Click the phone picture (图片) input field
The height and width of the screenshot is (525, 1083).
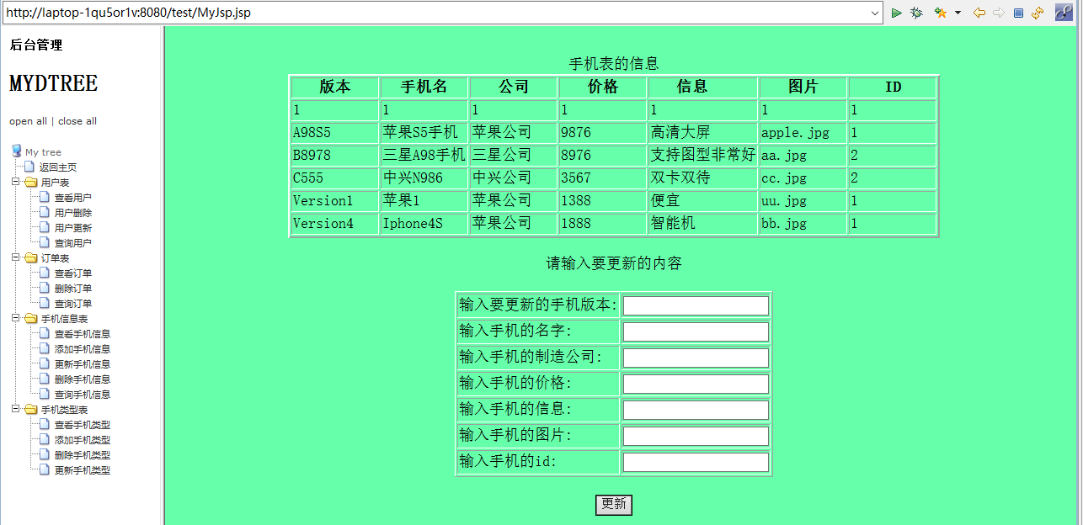pos(696,436)
